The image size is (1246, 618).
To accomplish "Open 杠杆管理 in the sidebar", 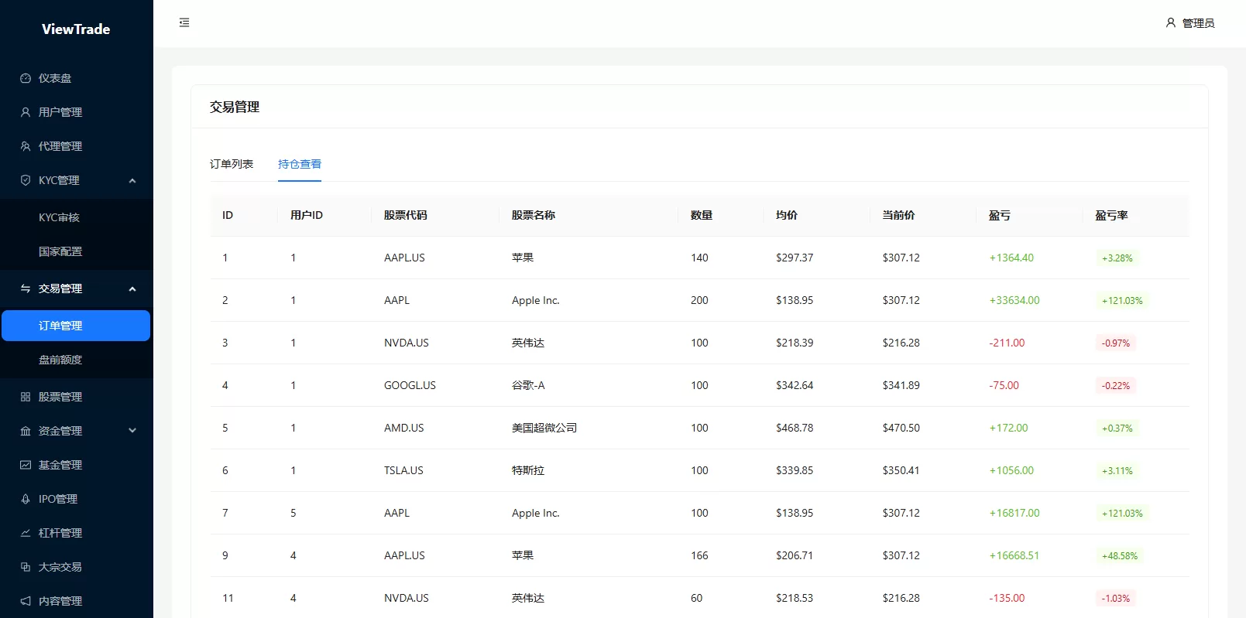I will point(77,533).
